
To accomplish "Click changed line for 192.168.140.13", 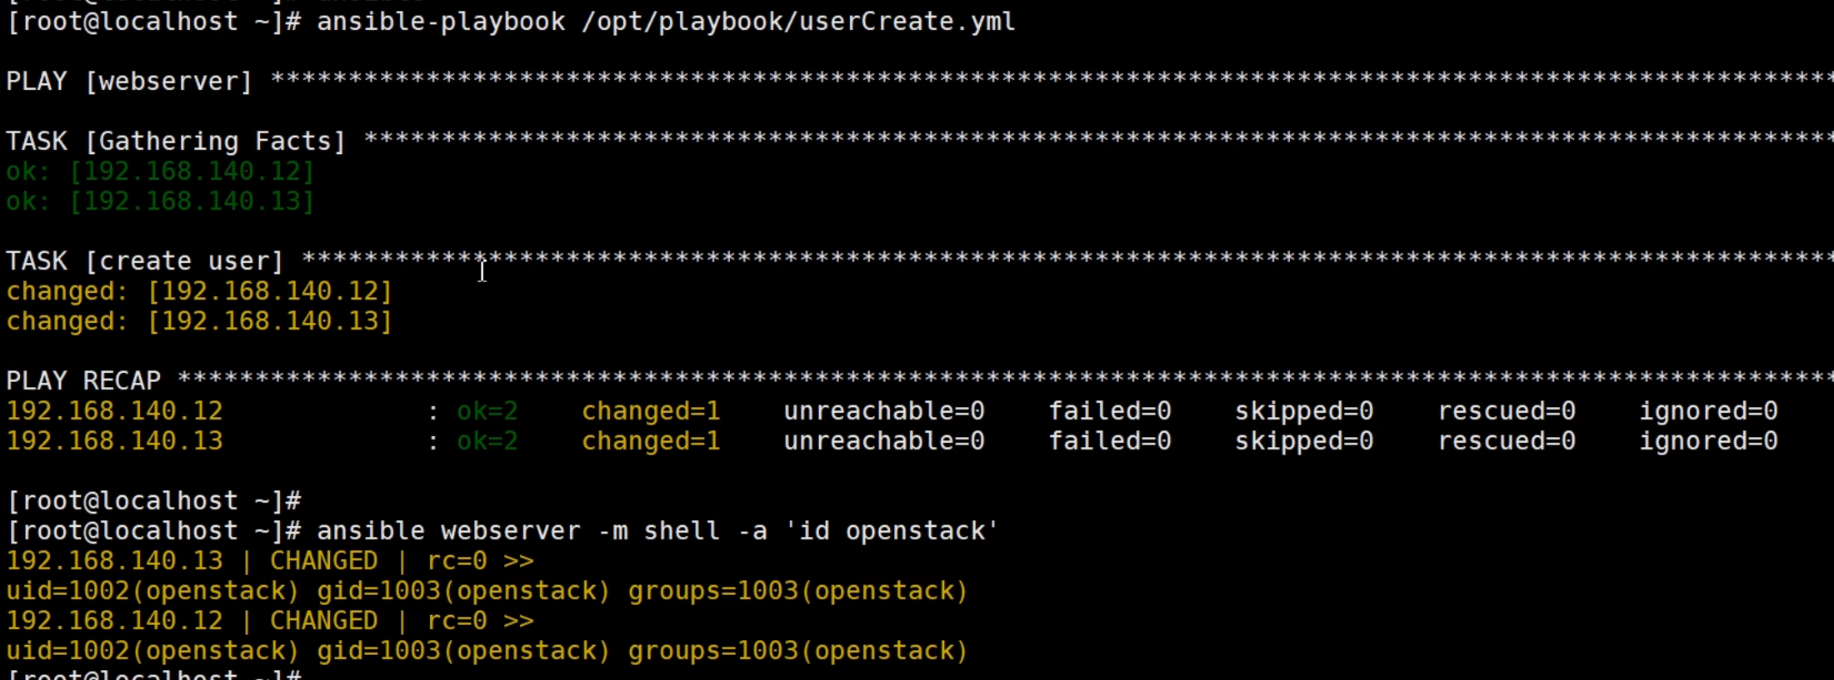I will point(199,321).
